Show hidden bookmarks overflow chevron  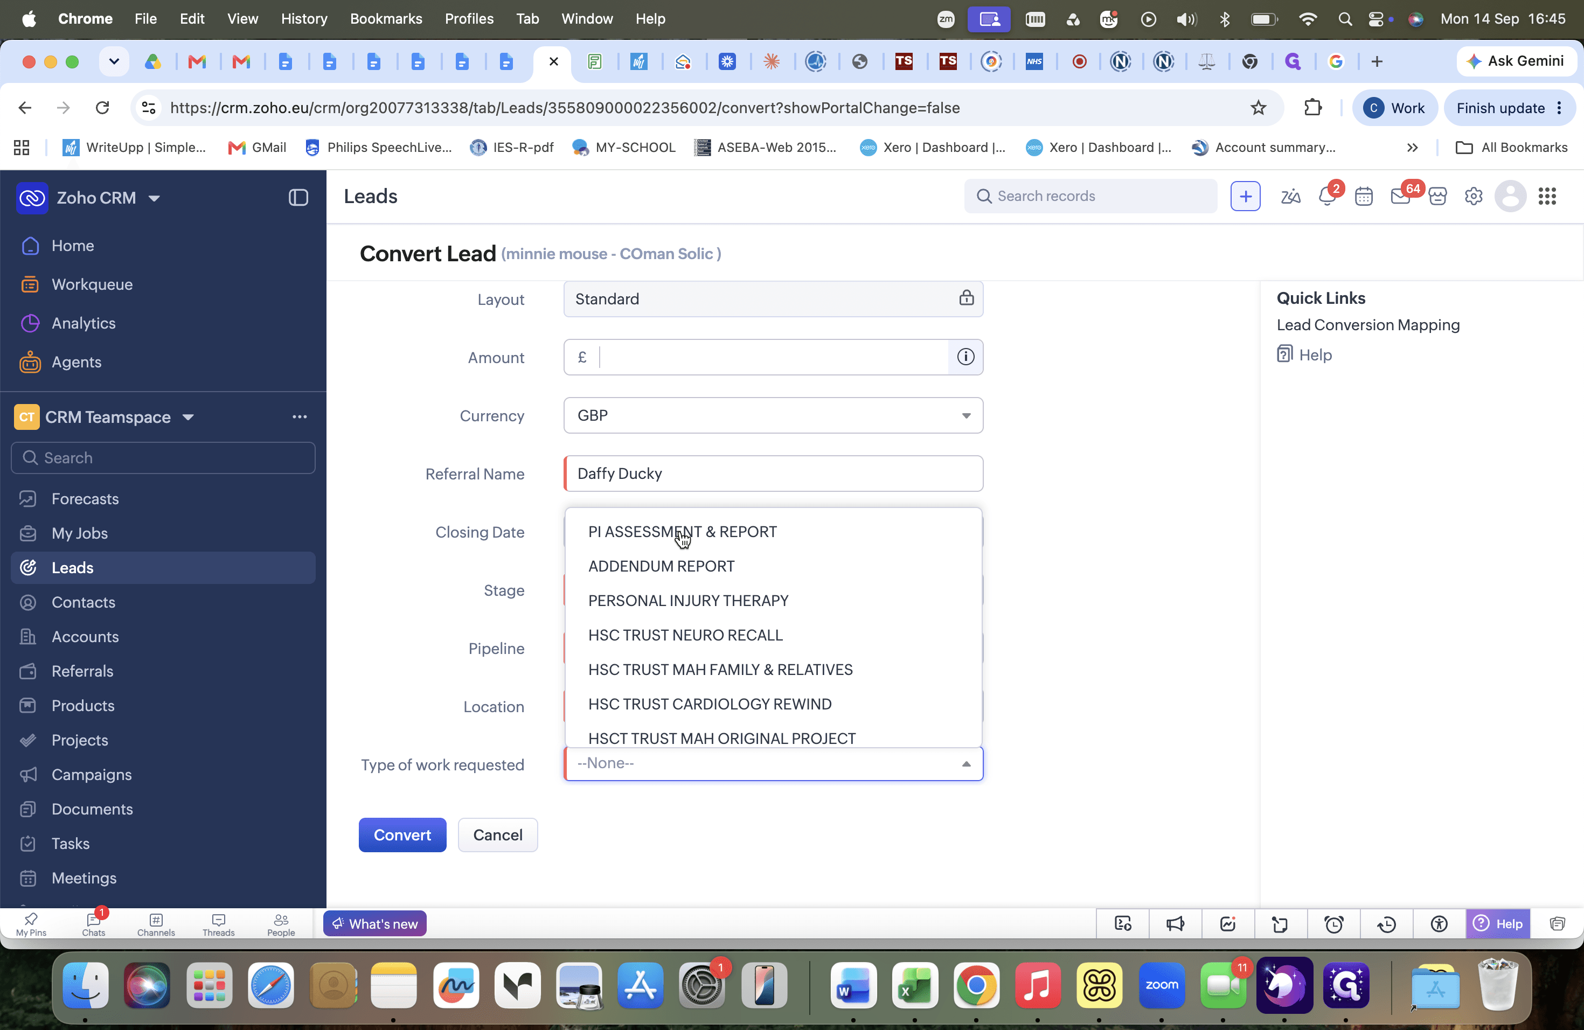[1412, 148]
